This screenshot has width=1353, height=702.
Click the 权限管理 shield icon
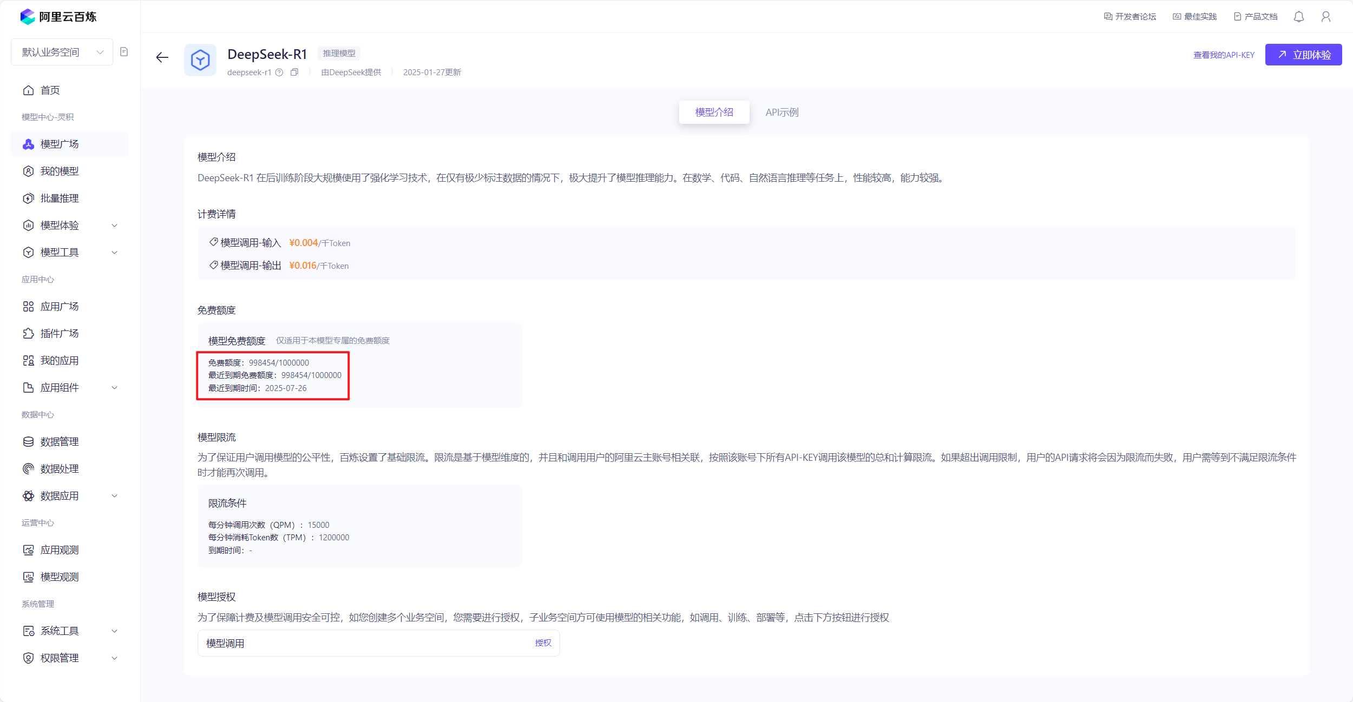(29, 658)
